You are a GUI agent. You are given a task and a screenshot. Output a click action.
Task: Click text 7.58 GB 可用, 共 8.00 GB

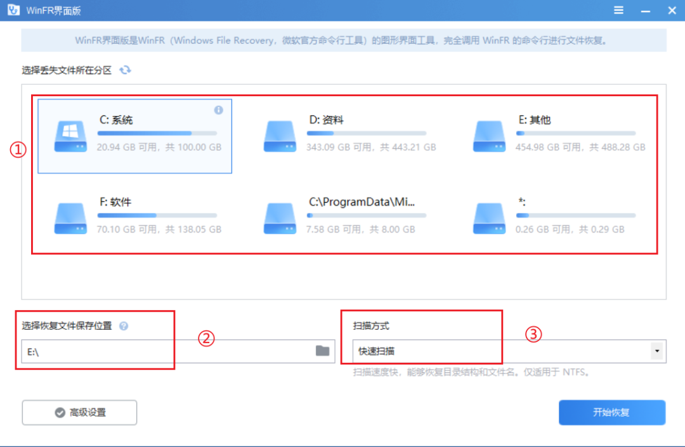(x=360, y=229)
